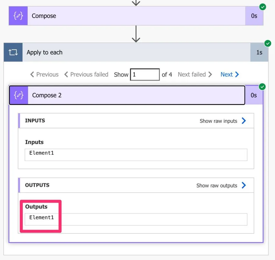
Task: Click the Apply to each loop icon
Action: (13, 52)
